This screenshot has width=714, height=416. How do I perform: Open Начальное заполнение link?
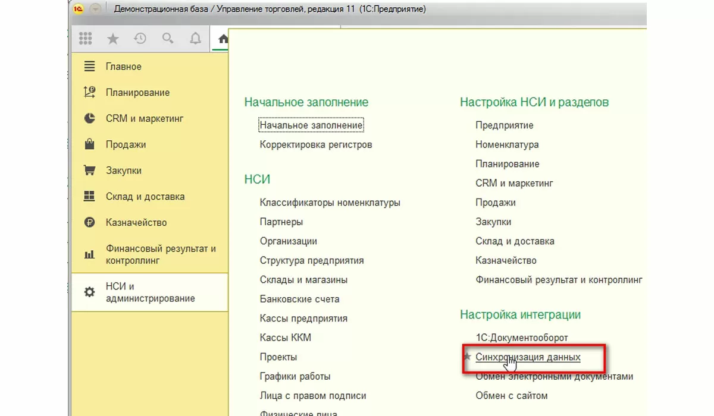[x=311, y=125]
